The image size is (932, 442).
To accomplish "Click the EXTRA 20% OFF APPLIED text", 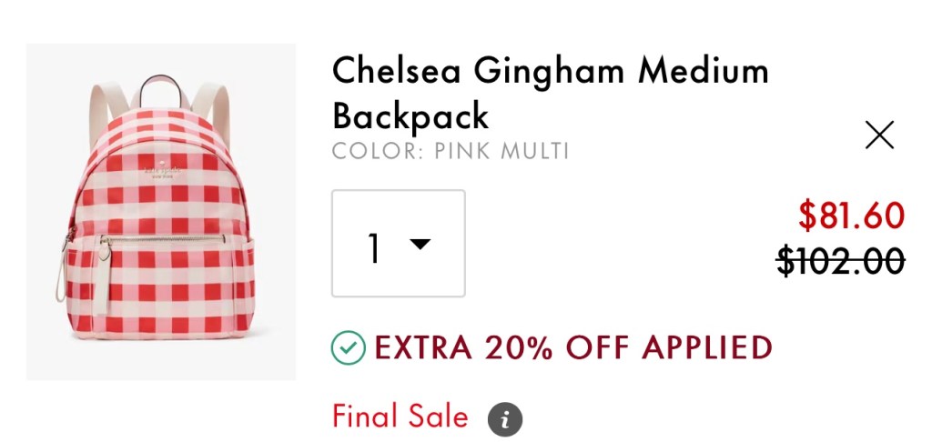I will [572, 347].
